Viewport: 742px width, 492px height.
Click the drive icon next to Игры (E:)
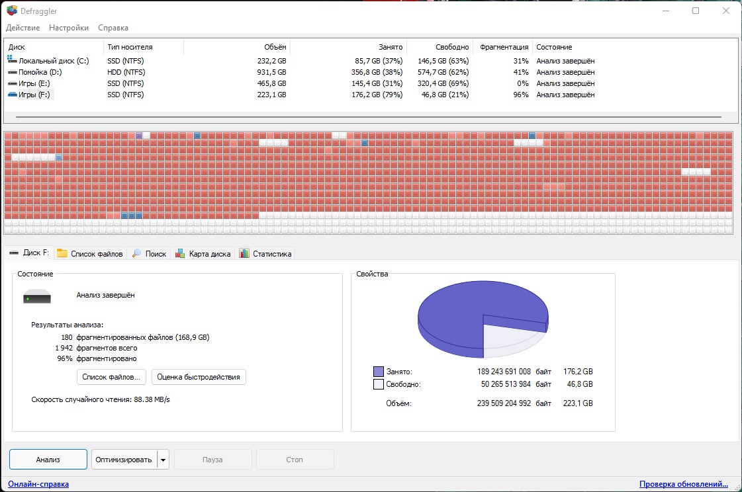point(13,84)
